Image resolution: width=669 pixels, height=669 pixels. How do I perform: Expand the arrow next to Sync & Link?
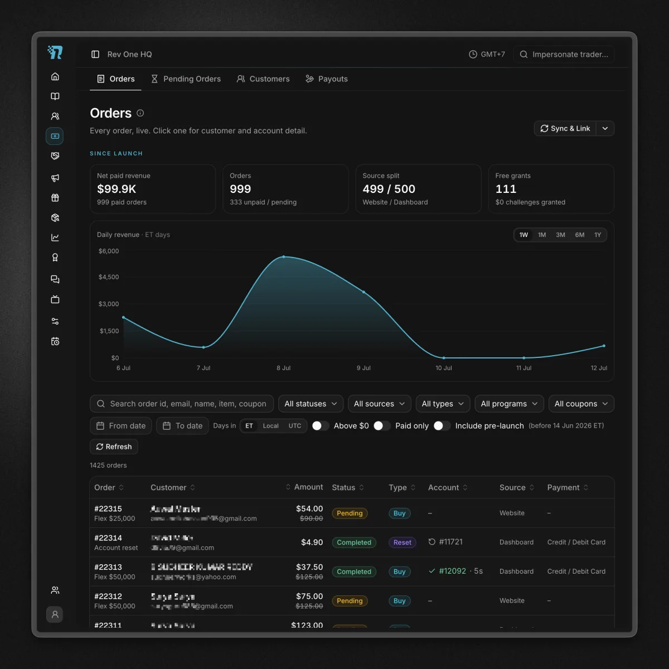(x=605, y=128)
